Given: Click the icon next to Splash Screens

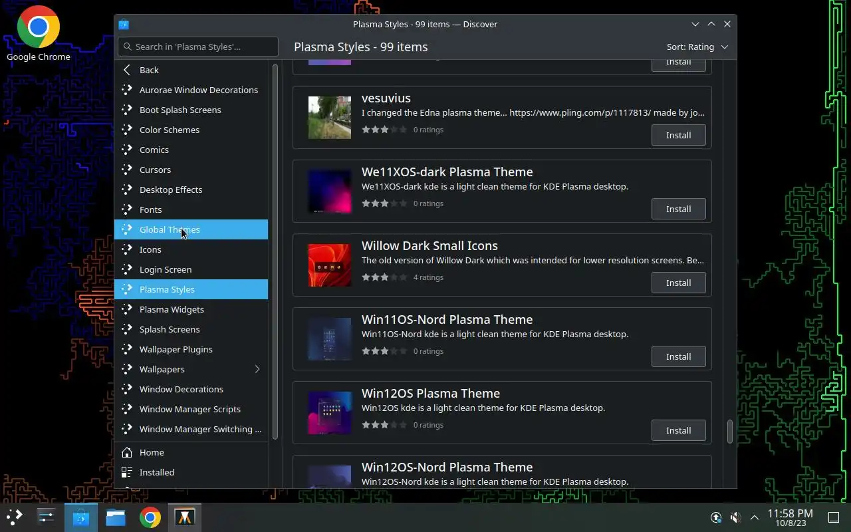Looking at the screenshot, I should (127, 329).
